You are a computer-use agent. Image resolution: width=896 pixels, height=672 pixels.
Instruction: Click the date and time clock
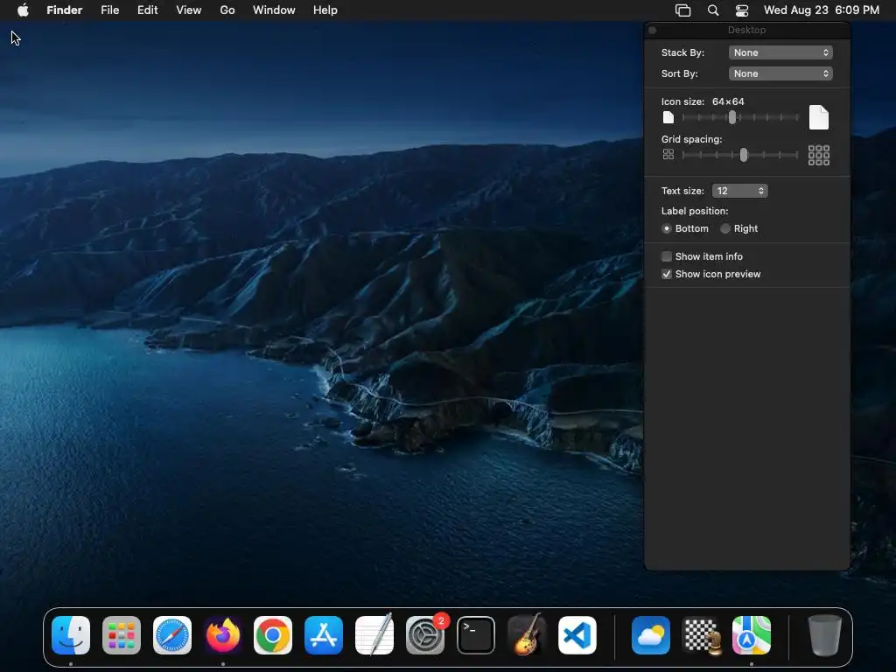point(821,10)
